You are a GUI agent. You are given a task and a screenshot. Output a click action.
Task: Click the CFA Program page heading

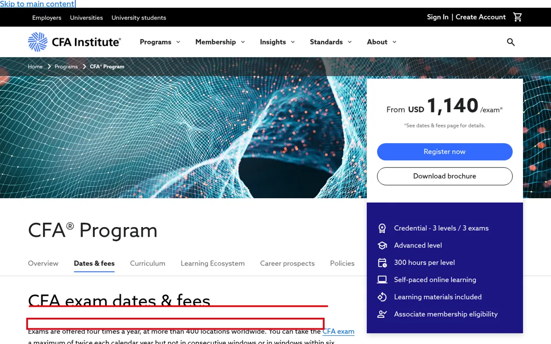93,230
